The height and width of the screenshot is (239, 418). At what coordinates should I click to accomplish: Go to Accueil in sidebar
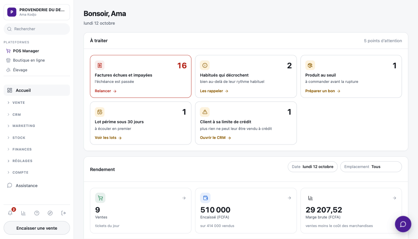coord(37,90)
